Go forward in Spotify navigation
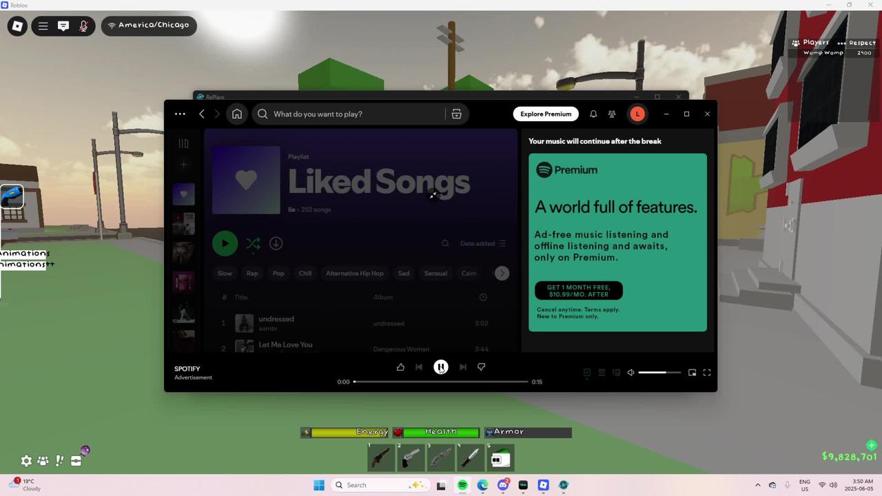 tap(216, 114)
